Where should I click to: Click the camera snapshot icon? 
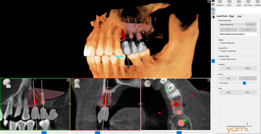tap(213, 1)
